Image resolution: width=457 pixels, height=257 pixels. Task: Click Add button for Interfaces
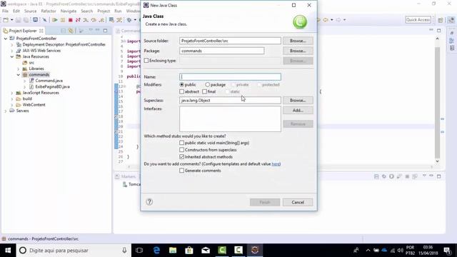(x=298, y=111)
